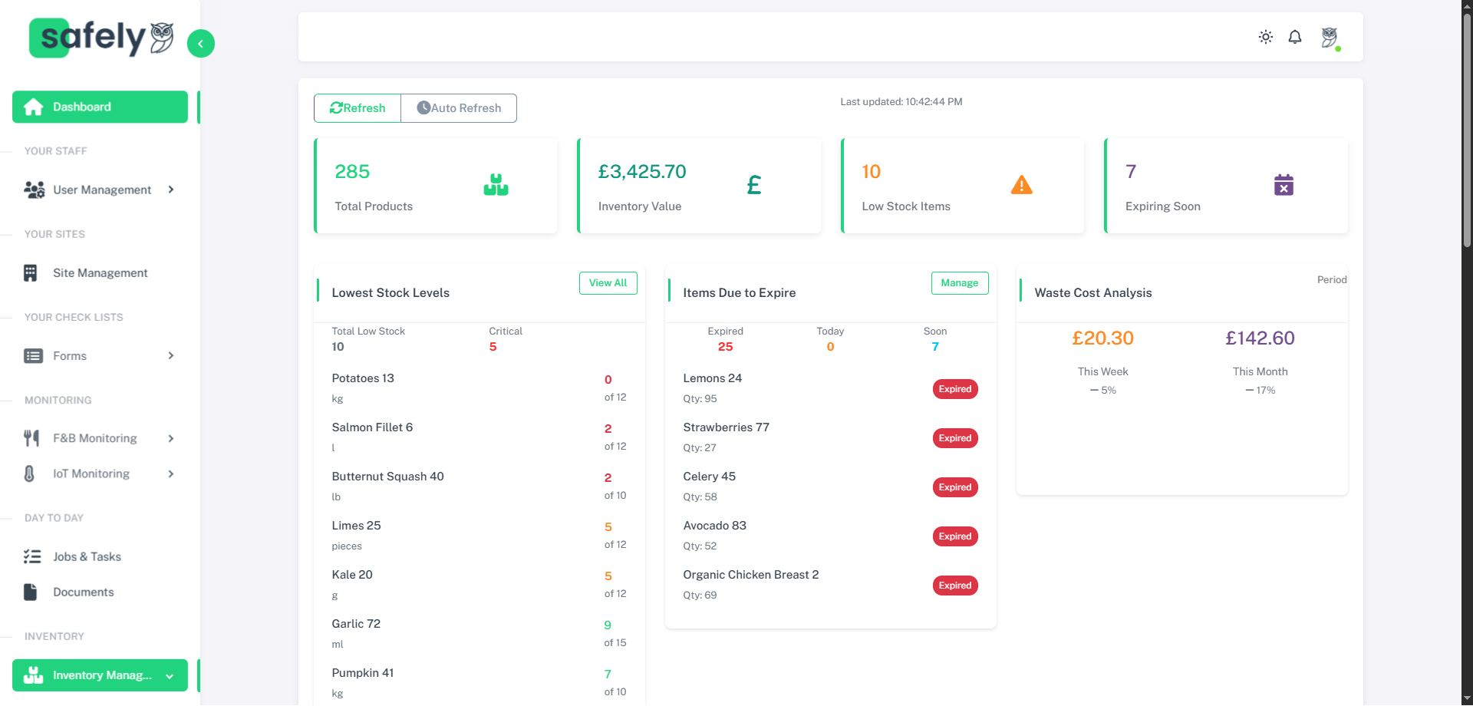Click the Safely owl logo
Image resolution: width=1473 pixels, height=706 pixels.
coord(101,38)
